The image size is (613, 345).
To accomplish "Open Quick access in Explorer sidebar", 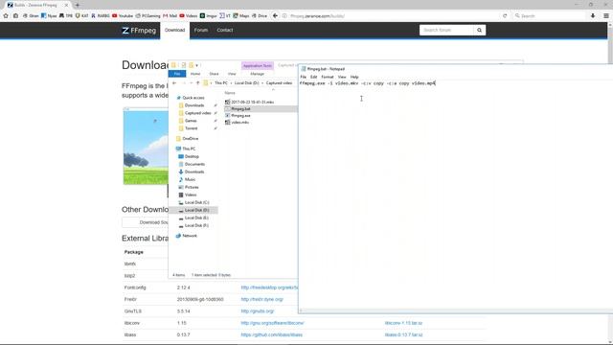I will click(191, 98).
